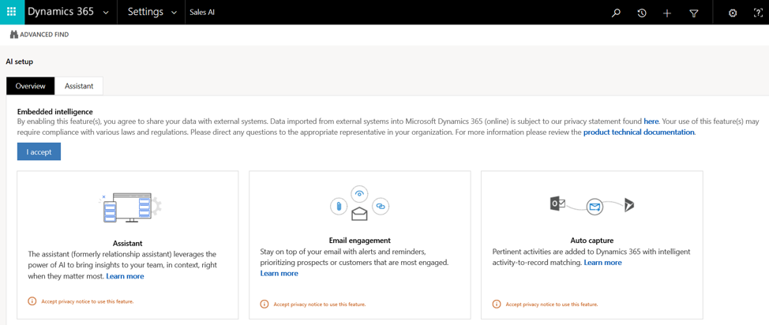Open the privacy statement 'here' link
The width and height of the screenshot is (769, 325).
coord(651,121)
